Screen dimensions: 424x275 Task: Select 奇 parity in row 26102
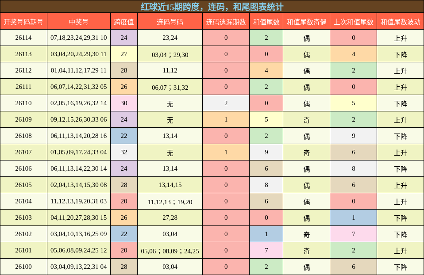[x=307, y=234]
